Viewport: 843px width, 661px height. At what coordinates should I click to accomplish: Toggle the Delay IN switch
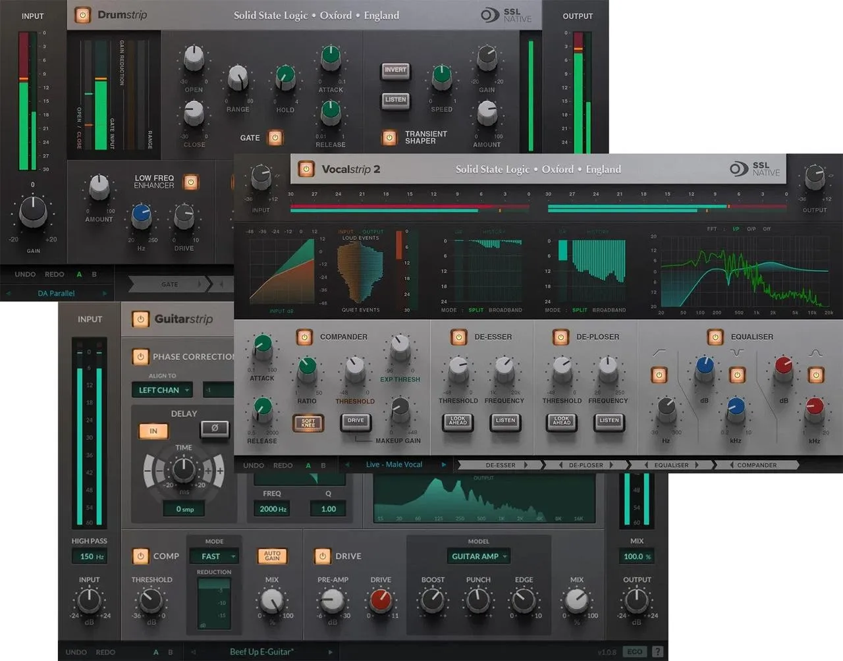[x=153, y=431]
